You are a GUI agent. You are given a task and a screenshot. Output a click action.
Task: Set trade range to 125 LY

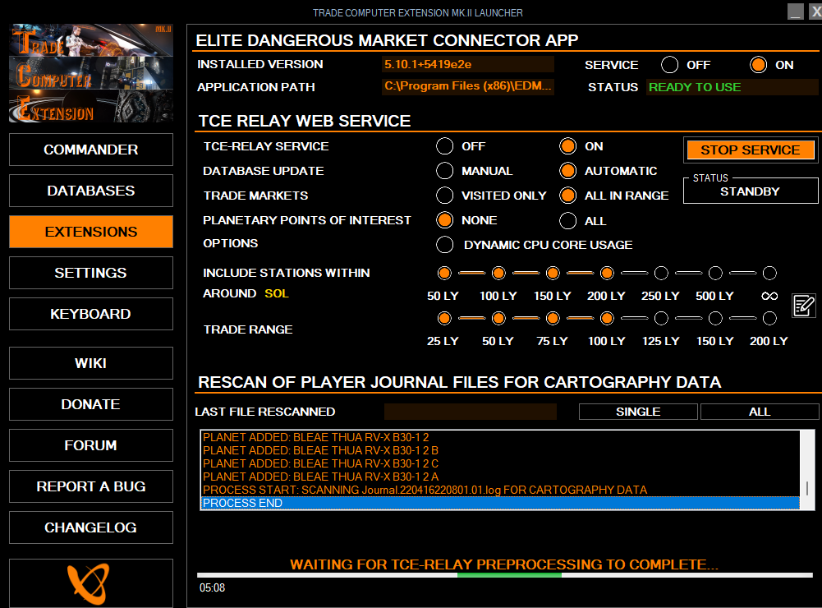(661, 318)
